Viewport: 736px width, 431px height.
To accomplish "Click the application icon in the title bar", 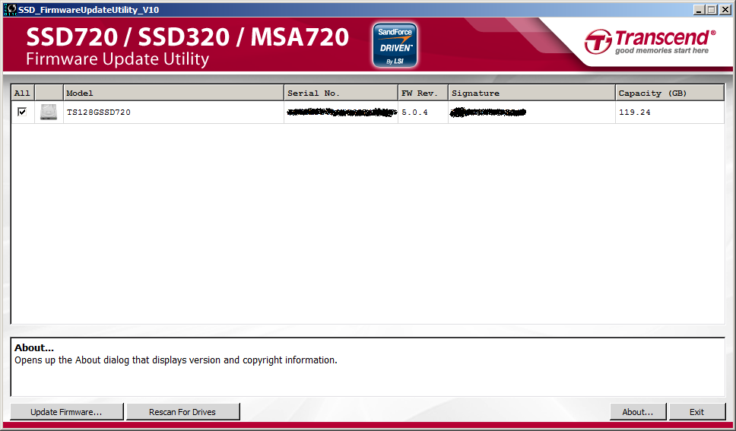I will point(10,9).
